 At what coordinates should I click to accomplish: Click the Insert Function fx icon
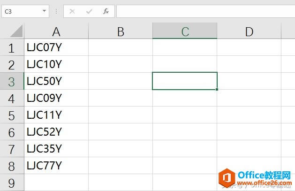(x=106, y=11)
